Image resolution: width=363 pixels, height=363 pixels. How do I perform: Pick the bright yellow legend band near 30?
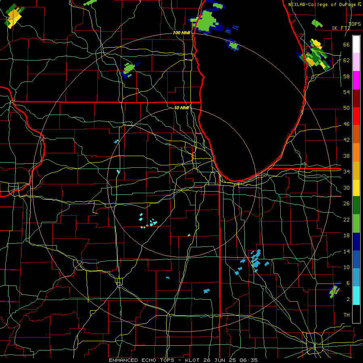356,188
